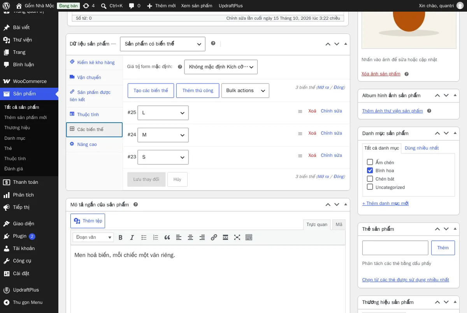Insert a bulleted list

tap(144, 237)
